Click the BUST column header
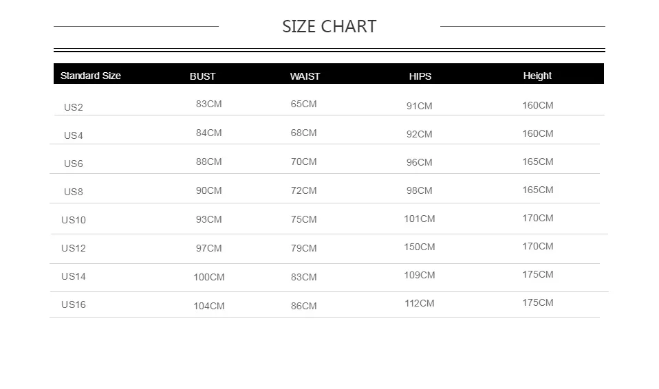The width and height of the screenshot is (659, 389). 202,76
